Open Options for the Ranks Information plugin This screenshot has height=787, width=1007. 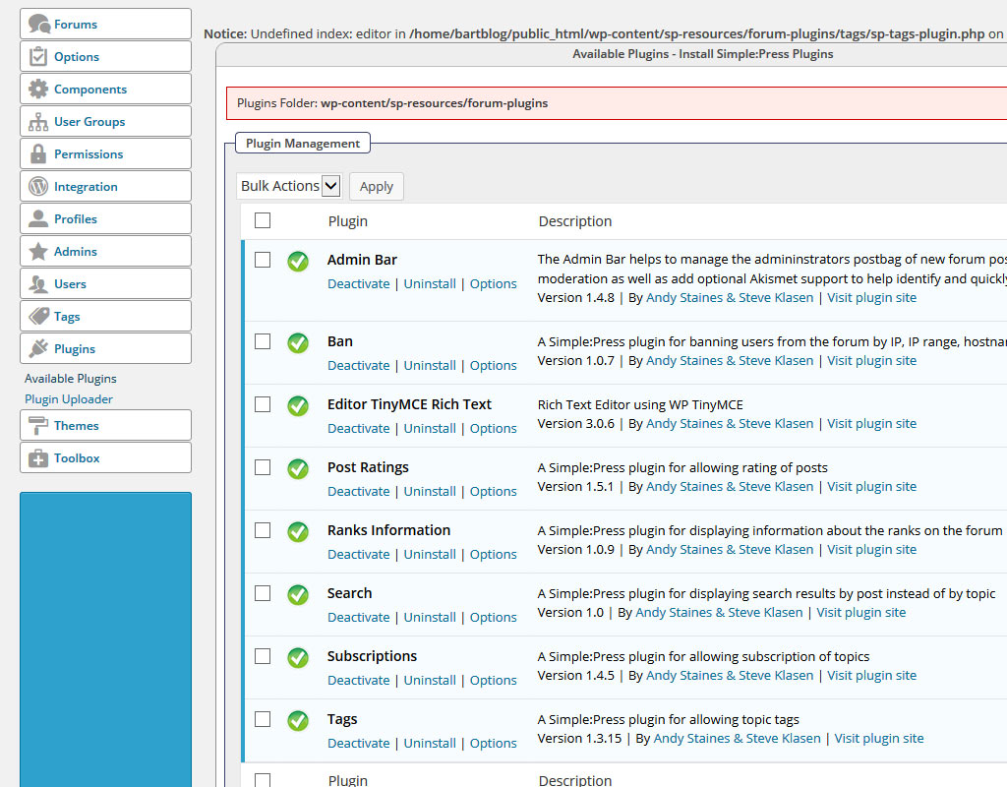coord(494,554)
